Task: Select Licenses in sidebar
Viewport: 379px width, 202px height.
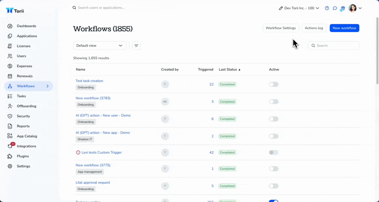Action: pos(24,46)
